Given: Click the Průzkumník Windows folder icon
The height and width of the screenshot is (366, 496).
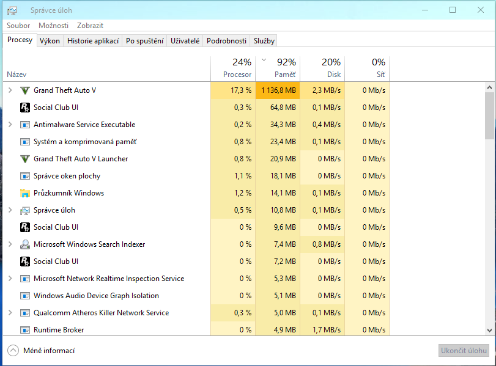Looking at the screenshot, I should (25, 193).
